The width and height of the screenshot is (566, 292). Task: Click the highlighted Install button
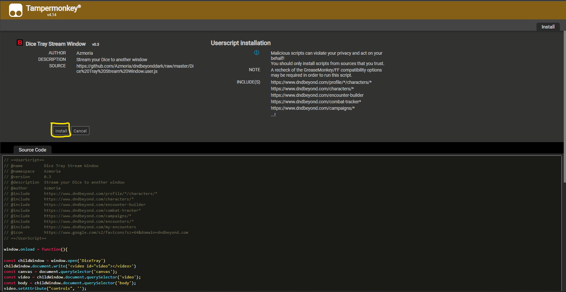(61, 131)
